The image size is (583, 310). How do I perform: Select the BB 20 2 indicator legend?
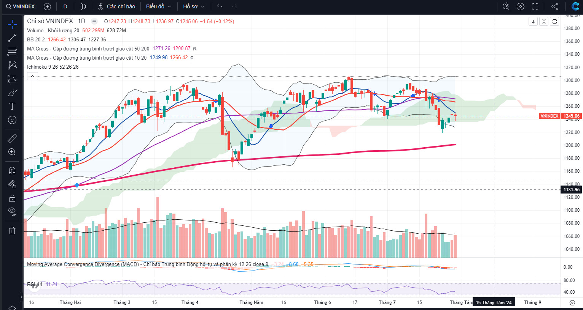(x=36, y=39)
